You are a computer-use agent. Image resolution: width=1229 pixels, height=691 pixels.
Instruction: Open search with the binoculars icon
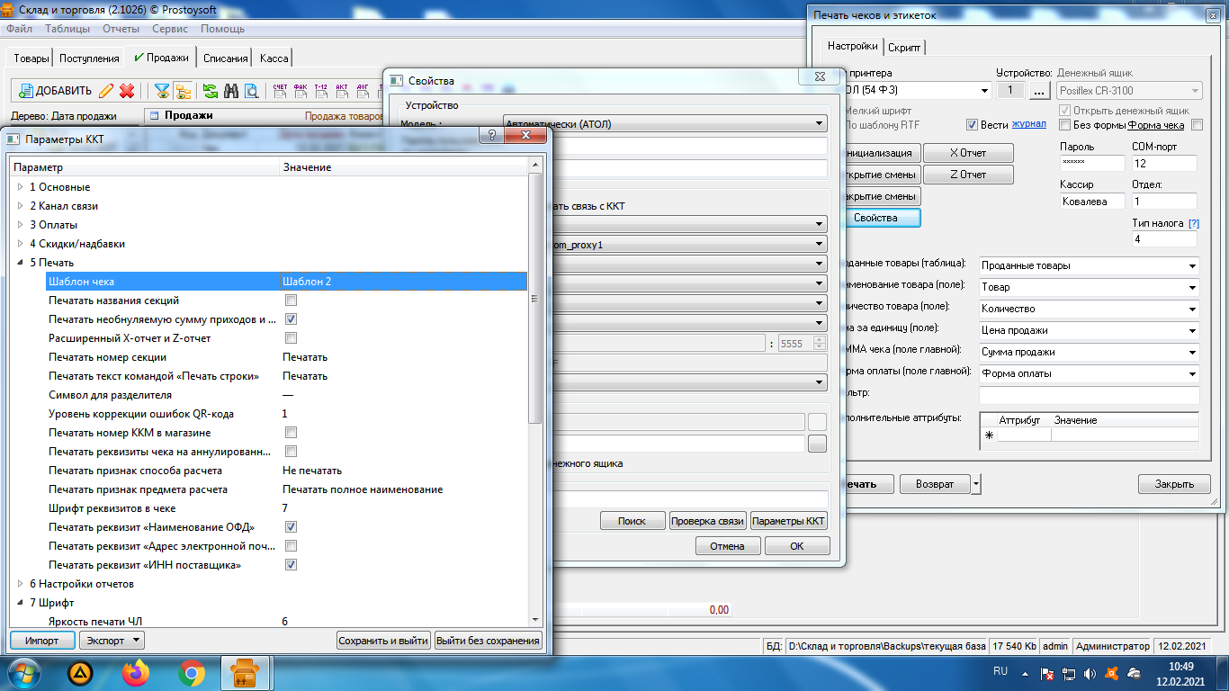[x=230, y=90]
